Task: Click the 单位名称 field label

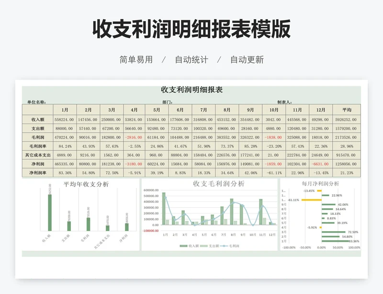Action: coord(37,102)
